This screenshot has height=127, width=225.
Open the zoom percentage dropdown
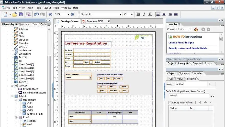(x=68, y=14)
